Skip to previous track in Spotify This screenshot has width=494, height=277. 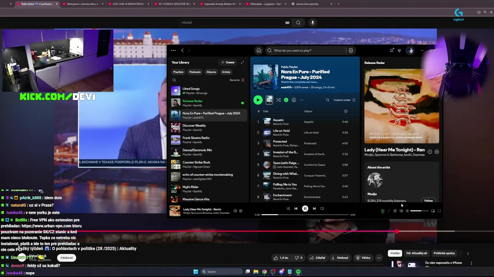(296, 209)
